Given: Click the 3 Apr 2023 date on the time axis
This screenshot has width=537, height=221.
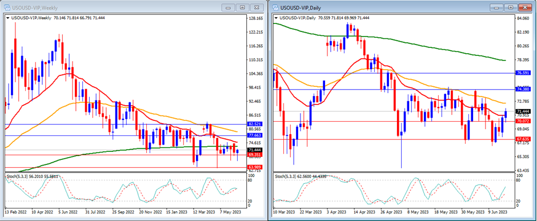Looking at the screenshot, I should coord(337,212).
